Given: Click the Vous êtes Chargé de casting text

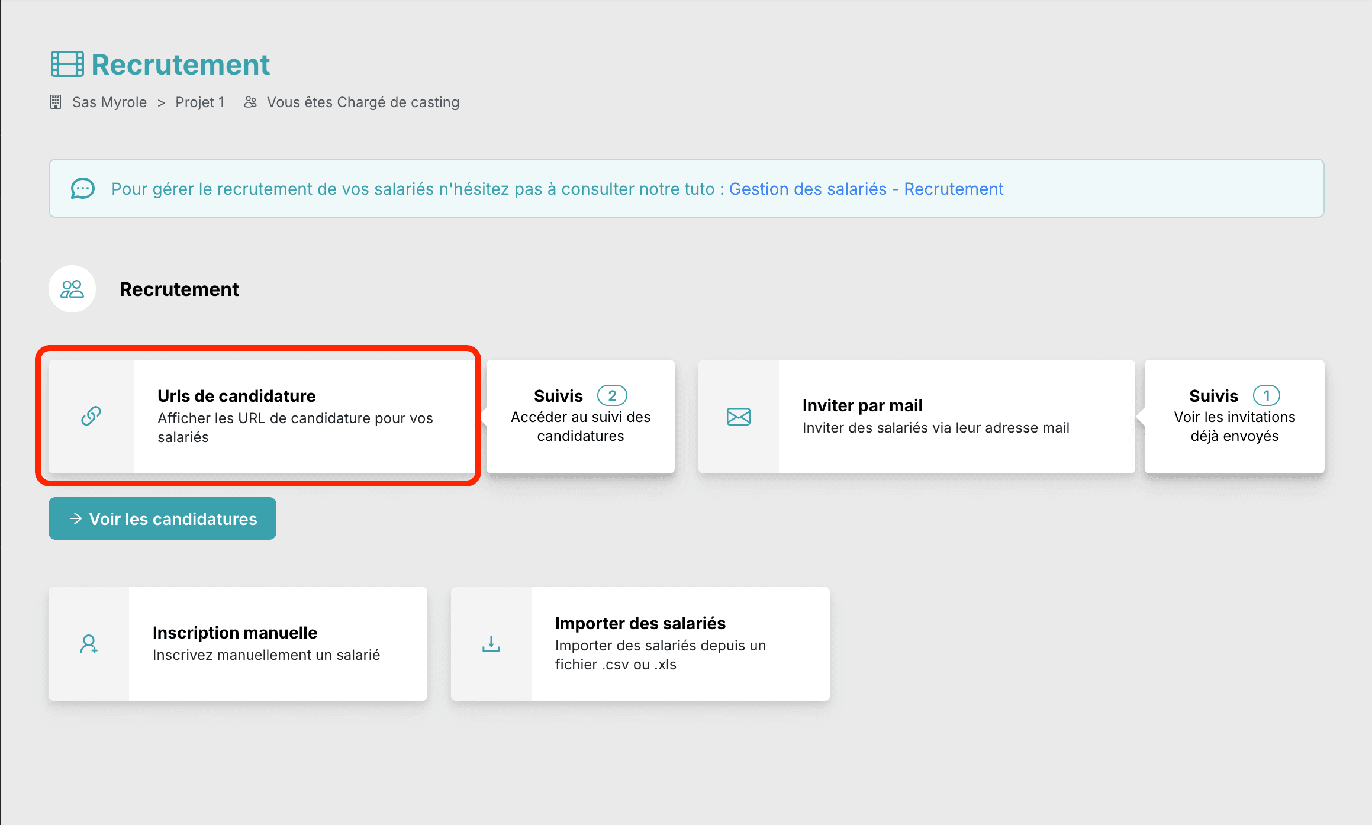Looking at the screenshot, I should tap(363, 102).
